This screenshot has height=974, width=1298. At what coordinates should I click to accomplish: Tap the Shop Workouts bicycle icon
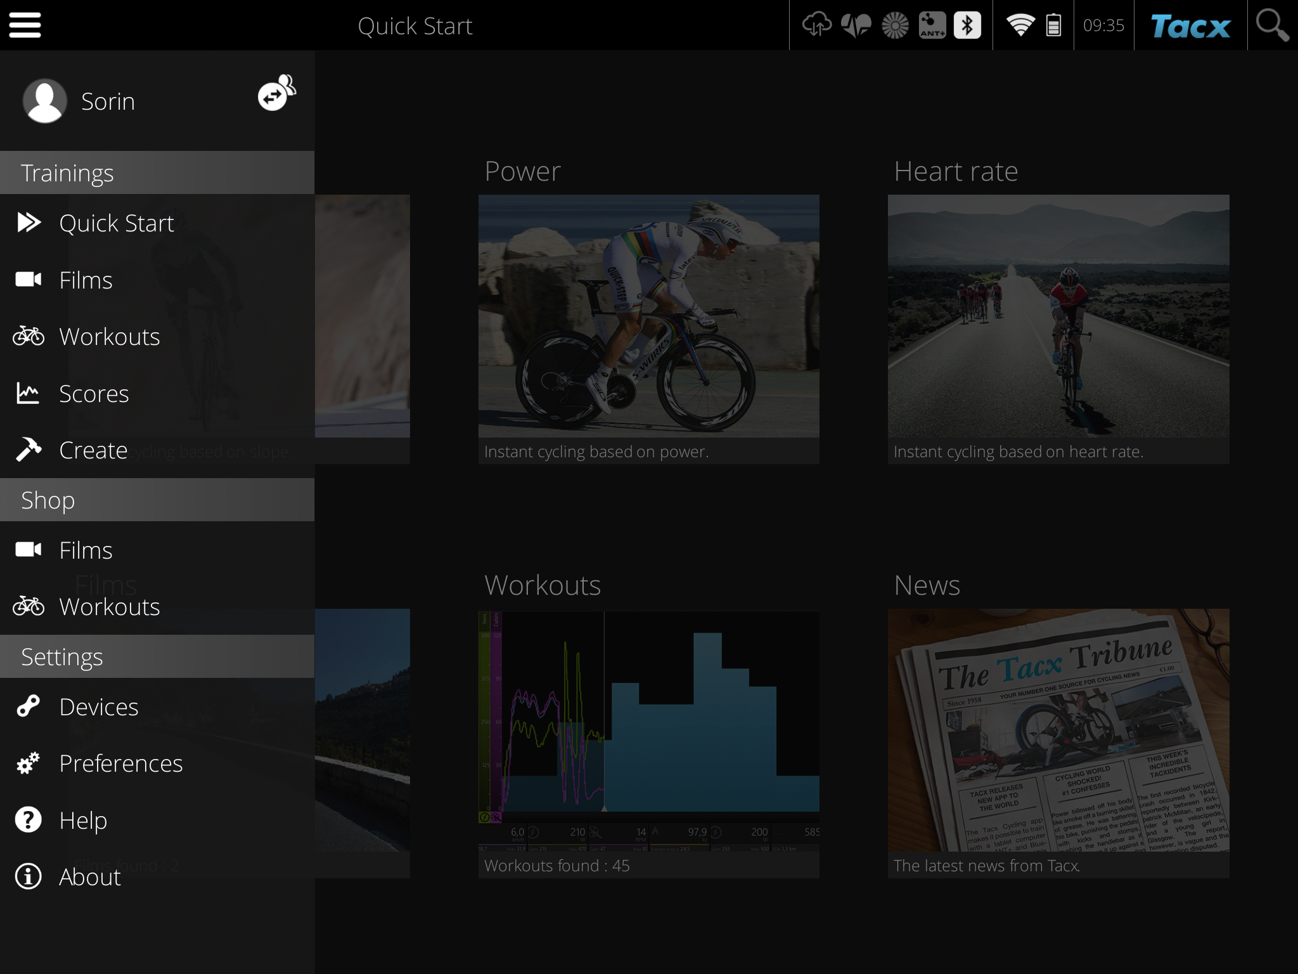click(x=29, y=606)
